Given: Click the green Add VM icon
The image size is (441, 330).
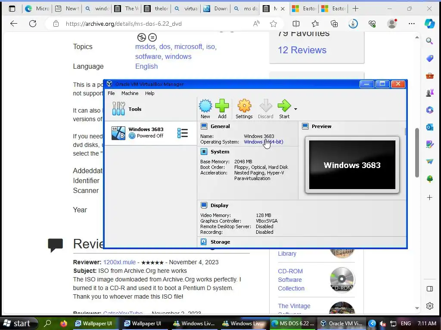Looking at the screenshot, I should click(x=222, y=109).
